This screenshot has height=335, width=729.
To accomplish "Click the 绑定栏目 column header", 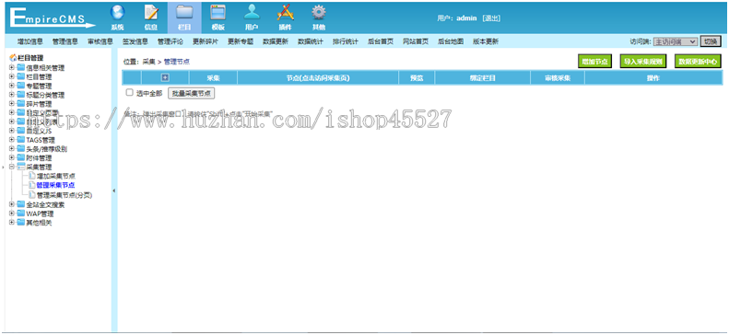I will [483, 78].
